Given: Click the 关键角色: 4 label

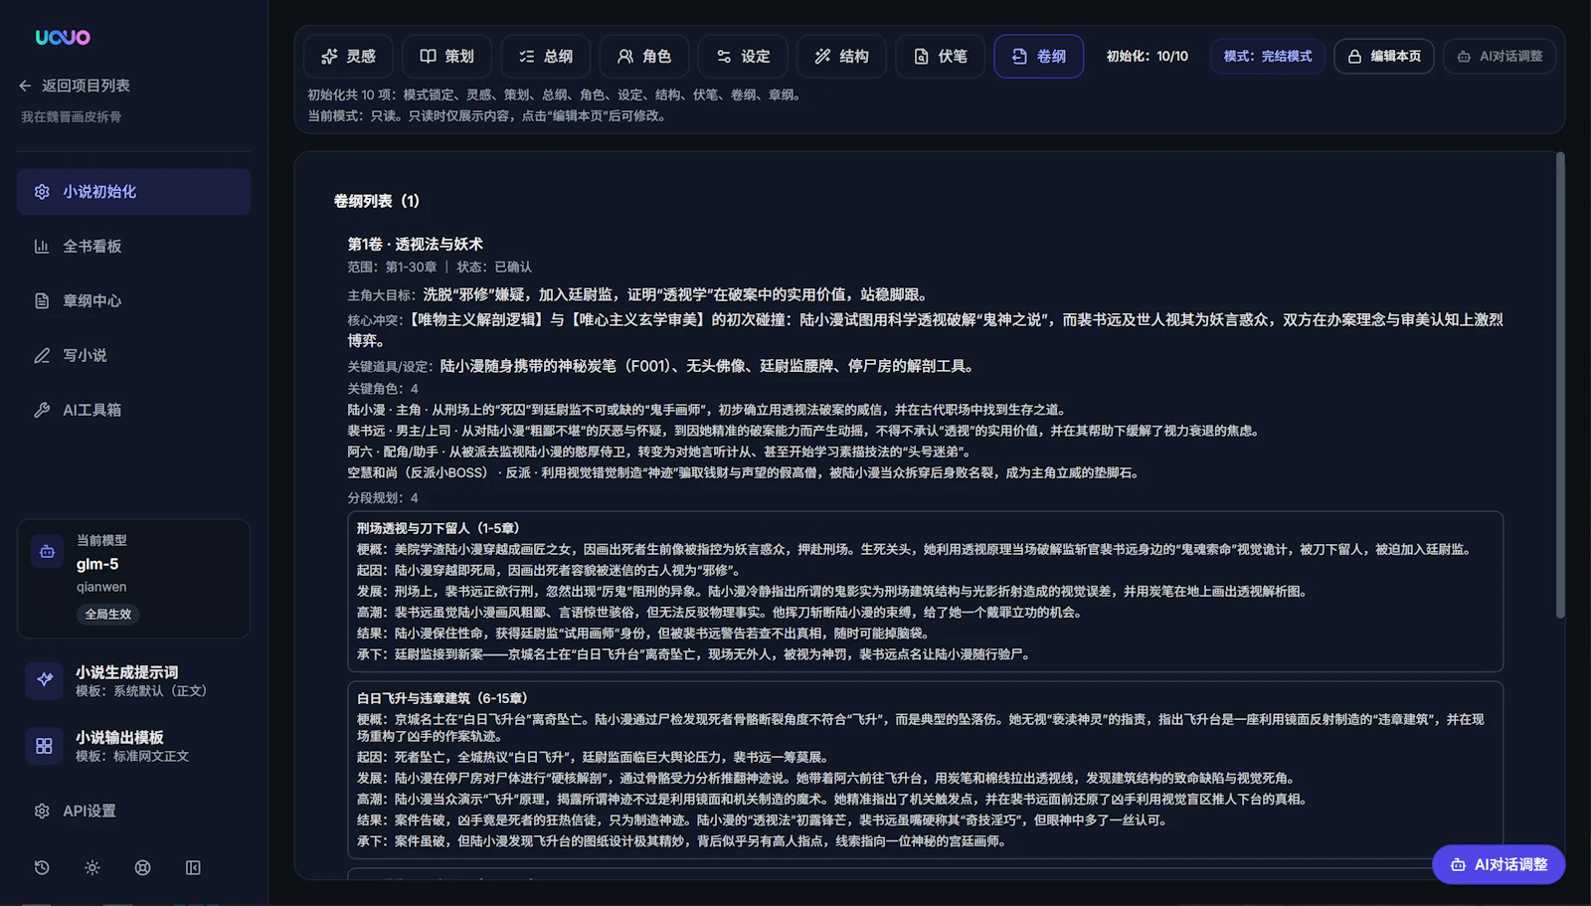Looking at the screenshot, I should pyautogui.click(x=383, y=389).
